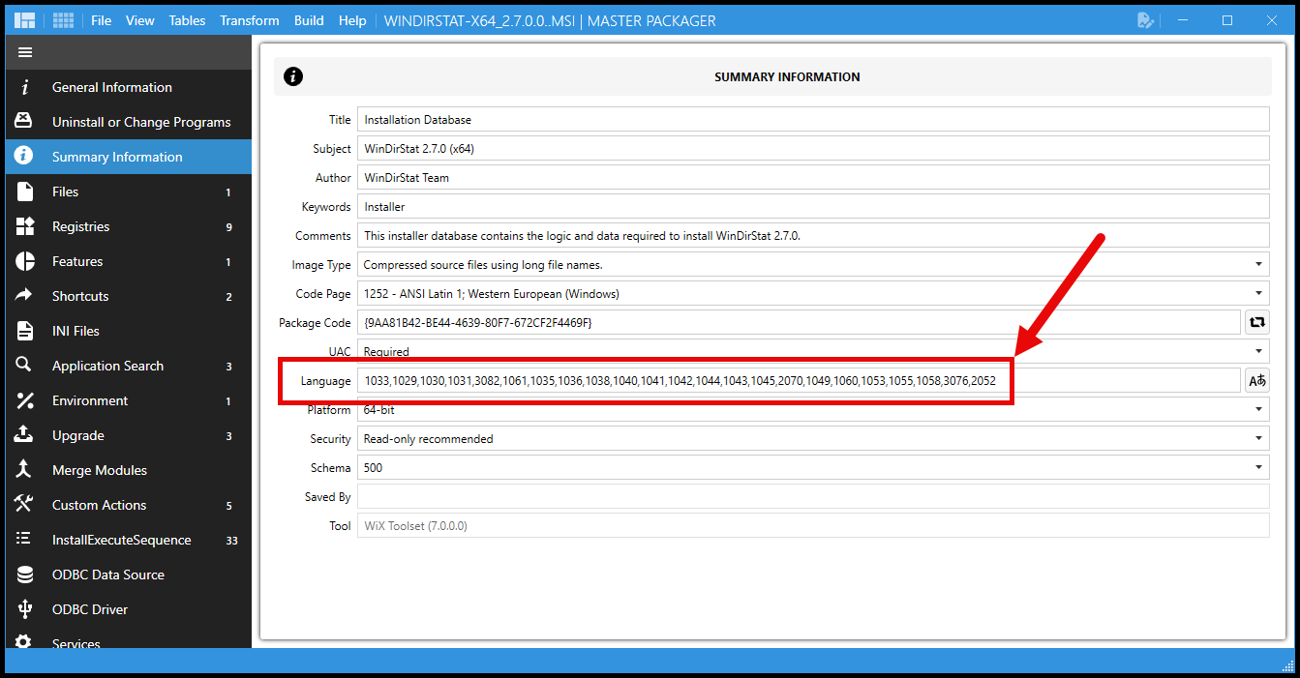The image size is (1300, 678).
Task: Select Summary Information in sidebar
Action: (128, 157)
